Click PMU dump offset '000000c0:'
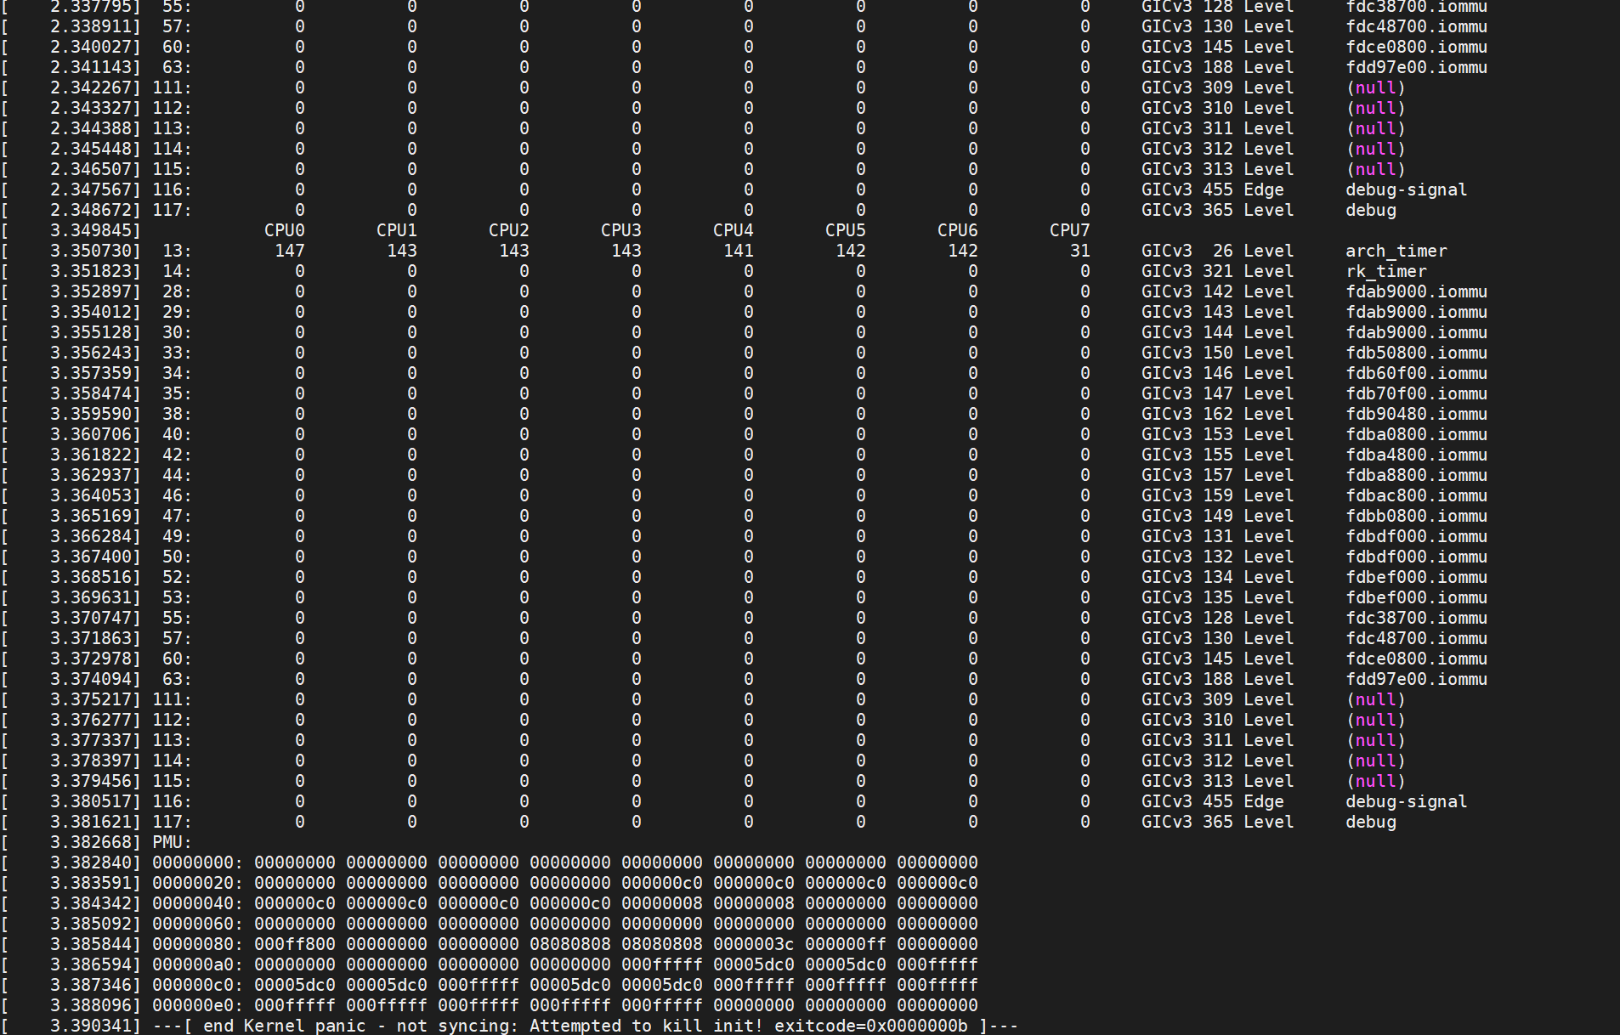The image size is (1620, 1035). (x=197, y=985)
